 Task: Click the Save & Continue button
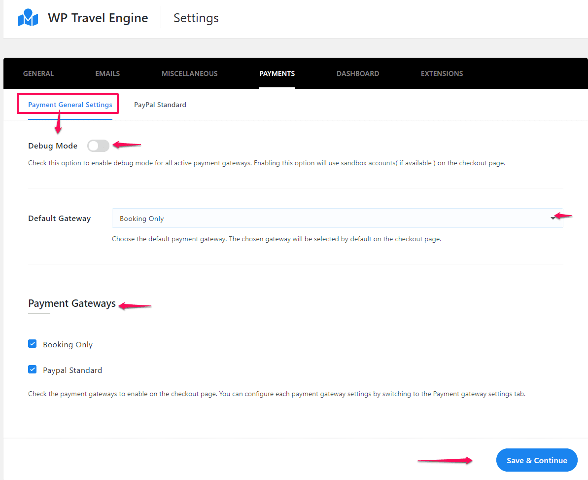point(537,460)
